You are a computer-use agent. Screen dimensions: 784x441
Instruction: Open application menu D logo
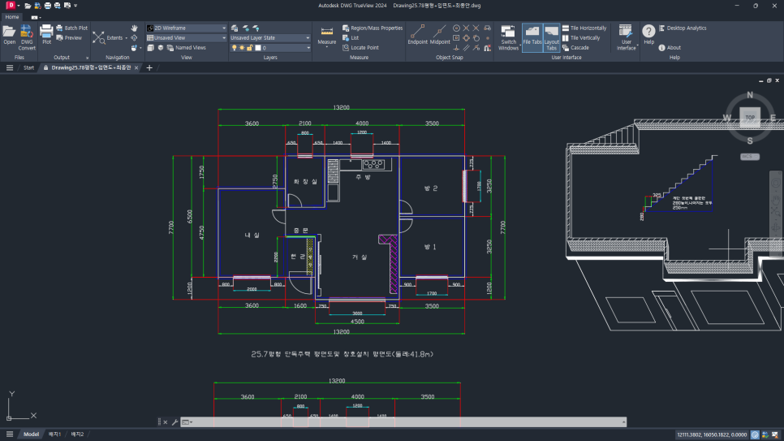[x=11, y=6]
